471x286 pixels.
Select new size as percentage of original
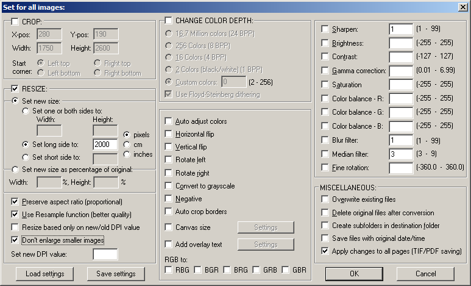coord(15,170)
